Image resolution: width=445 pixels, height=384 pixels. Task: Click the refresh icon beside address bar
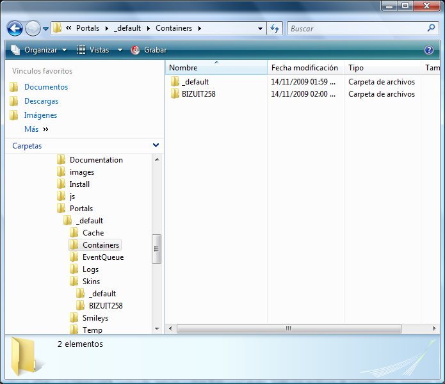tap(275, 28)
